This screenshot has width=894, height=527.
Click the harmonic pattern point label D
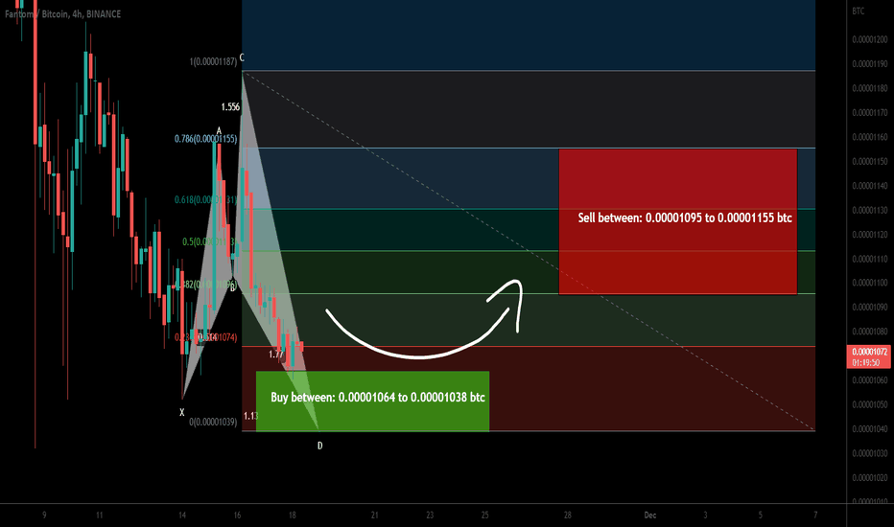pyautogui.click(x=319, y=446)
